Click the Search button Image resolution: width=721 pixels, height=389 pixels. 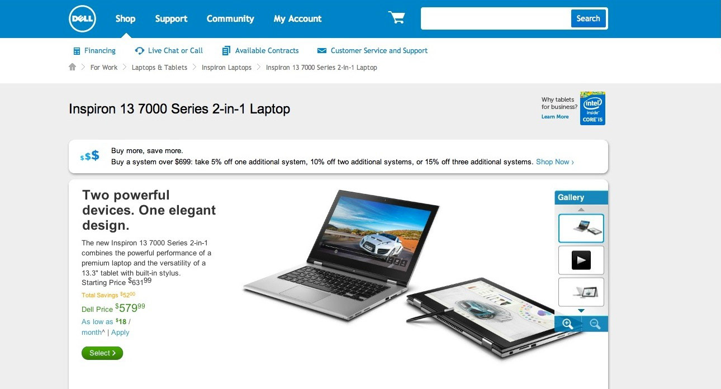point(588,18)
